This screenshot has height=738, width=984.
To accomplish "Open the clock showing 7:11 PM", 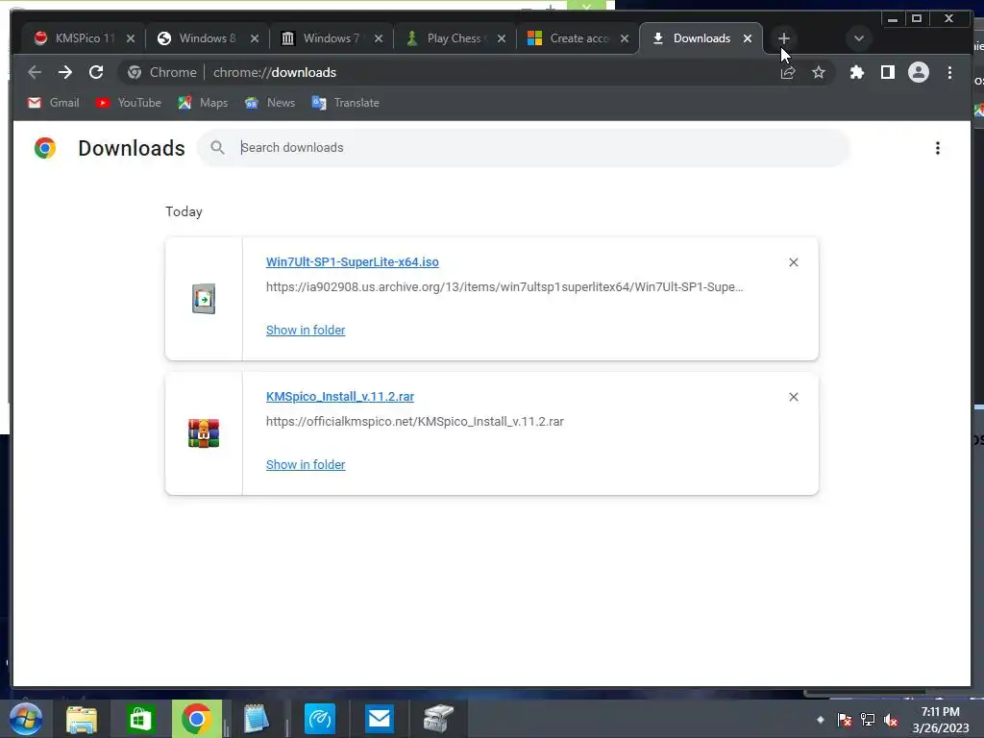I will coord(940,720).
